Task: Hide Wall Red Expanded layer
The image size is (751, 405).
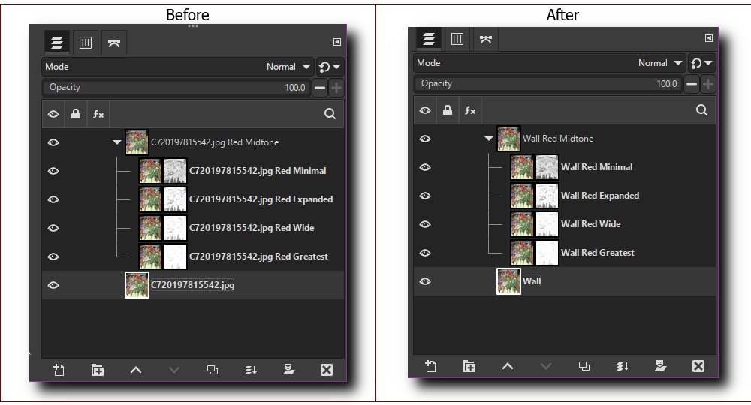Action: [x=425, y=196]
